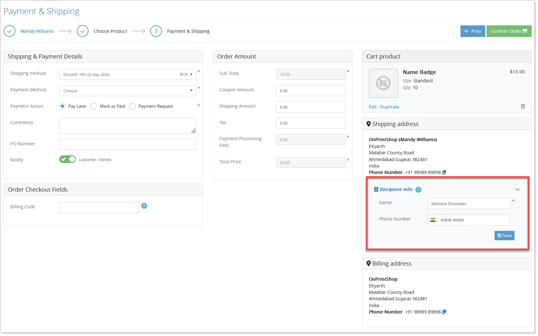Click the Billing Code input
538x336 pixels.
pos(99,208)
